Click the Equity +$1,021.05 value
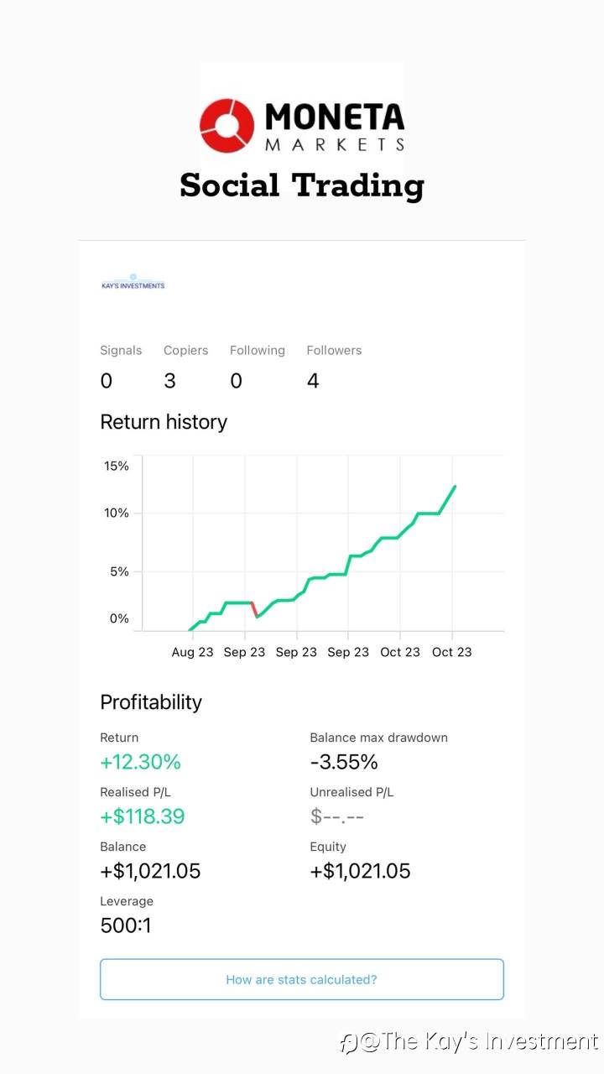Image resolution: width=604 pixels, height=1074 pixels. tap(360, 871)
